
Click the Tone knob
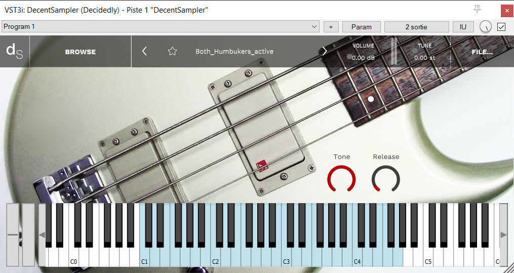(341, 179)
